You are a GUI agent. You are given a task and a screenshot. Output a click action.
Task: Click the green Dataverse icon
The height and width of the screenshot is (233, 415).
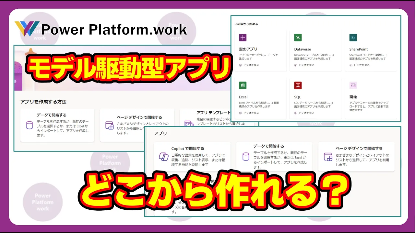click(298, 38)
